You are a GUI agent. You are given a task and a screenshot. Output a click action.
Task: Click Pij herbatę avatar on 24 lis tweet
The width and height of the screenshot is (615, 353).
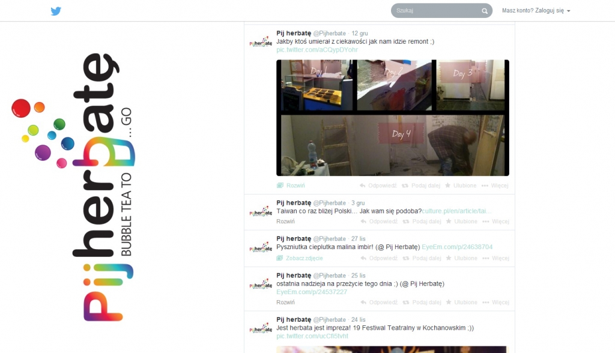[x=261, y=329]
